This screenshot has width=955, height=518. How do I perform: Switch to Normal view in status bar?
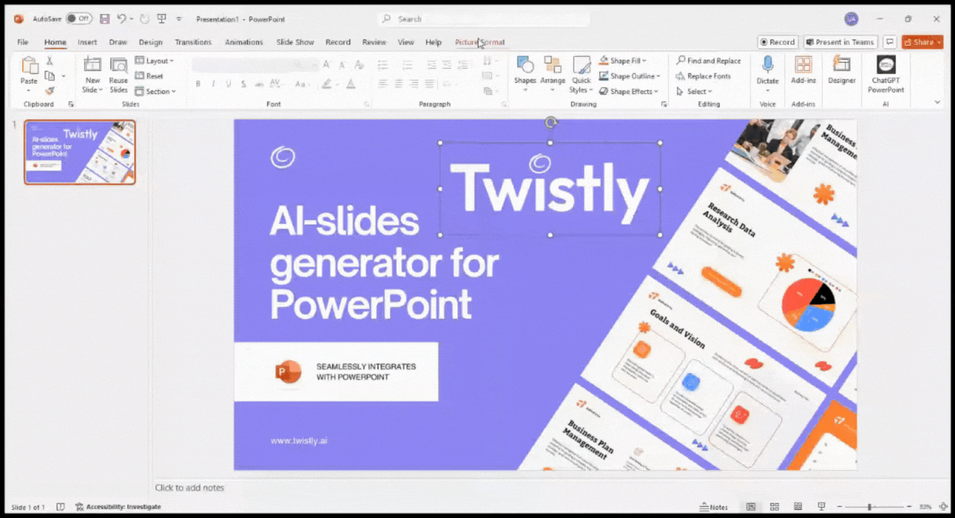pos(751,507)
